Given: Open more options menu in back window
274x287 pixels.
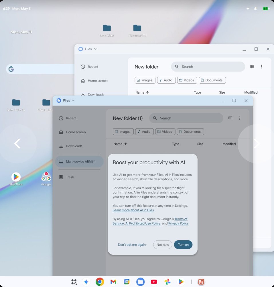Looking at the screenshot, I should tap(262, 67).
